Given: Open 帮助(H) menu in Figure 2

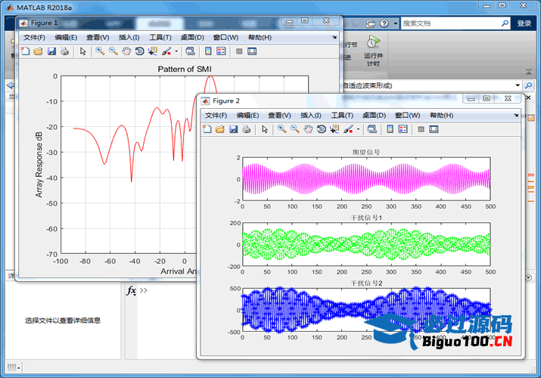Looking at the screenshot, I should (x=442, y=115).
